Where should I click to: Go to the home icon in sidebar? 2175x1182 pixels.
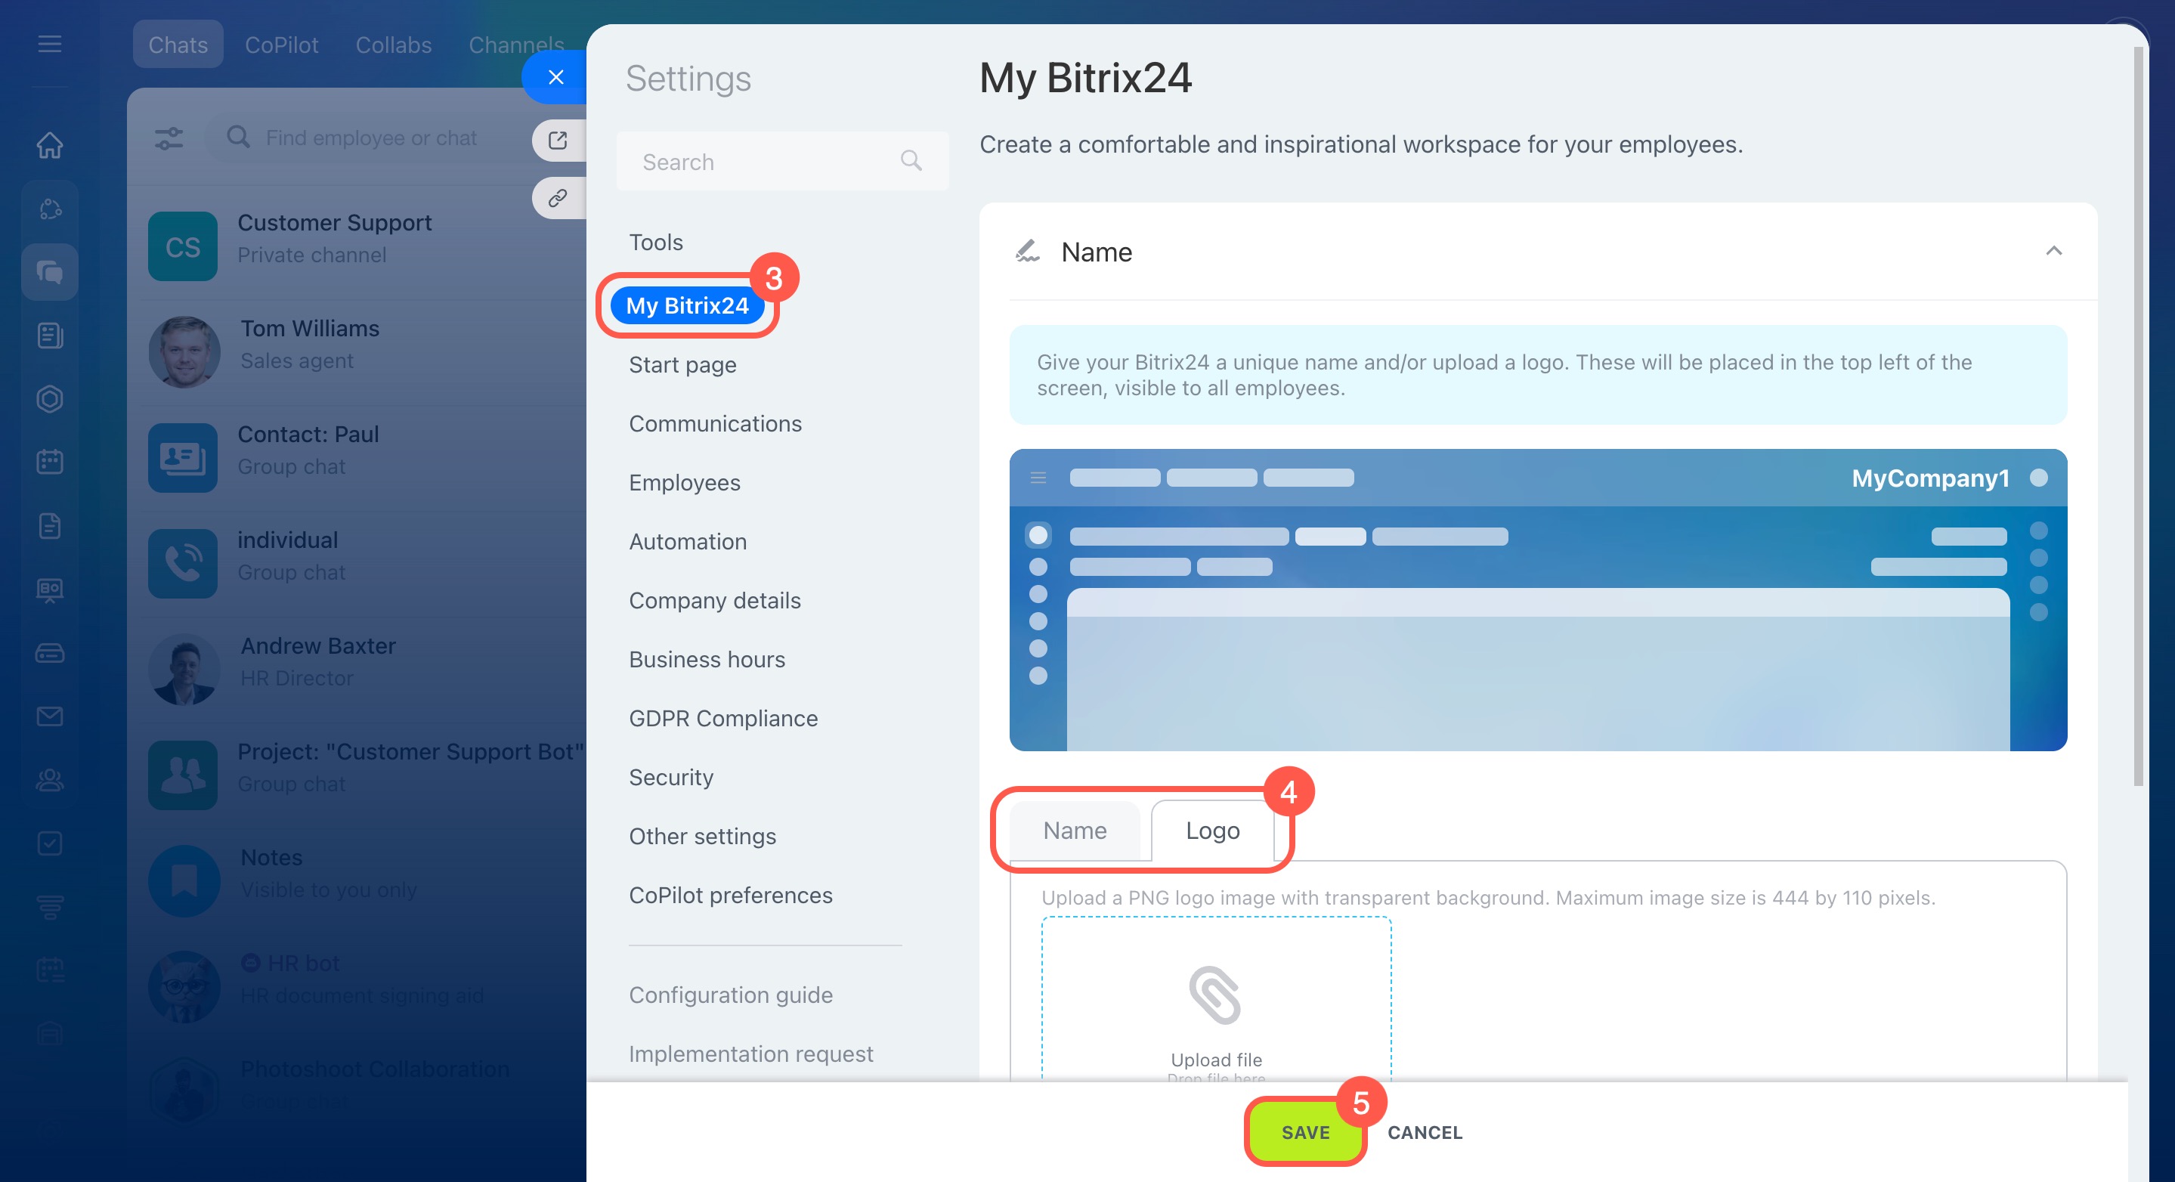[x=50, y=145]
